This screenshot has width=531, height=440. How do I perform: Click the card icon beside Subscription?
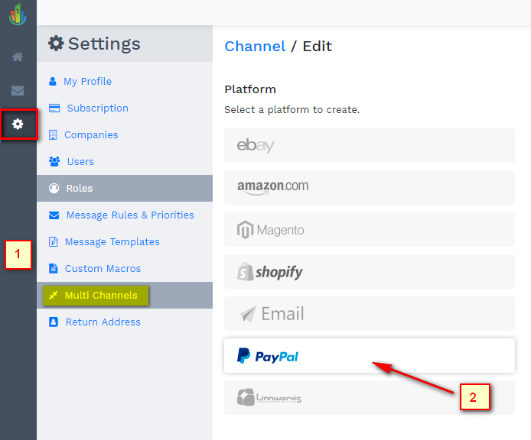click(54, 108)
